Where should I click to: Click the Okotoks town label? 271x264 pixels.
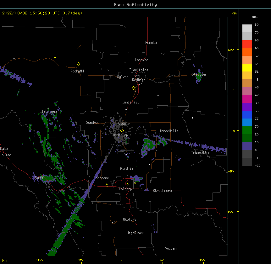coord(130,219)
